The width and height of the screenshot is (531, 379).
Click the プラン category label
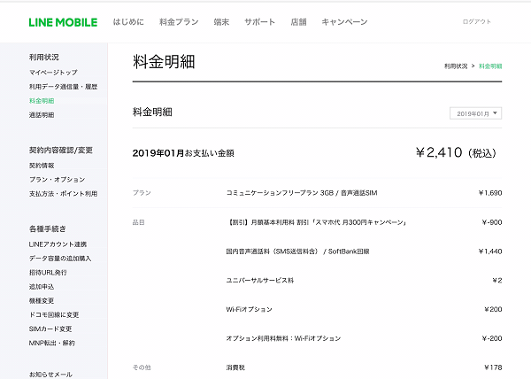[142, 193]
